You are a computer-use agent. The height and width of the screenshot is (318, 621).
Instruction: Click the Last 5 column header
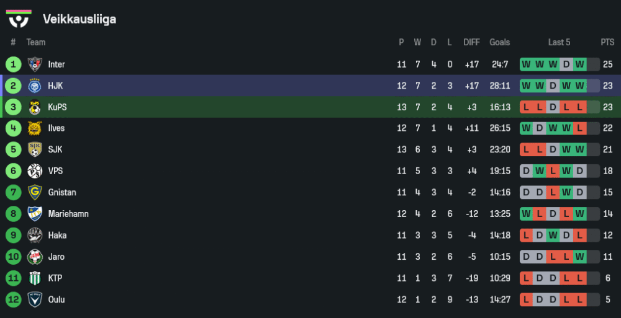(559, 42)
